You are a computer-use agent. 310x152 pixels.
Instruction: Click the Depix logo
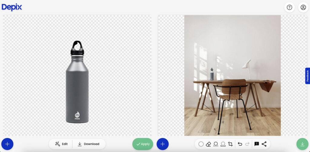pos(12,7)
